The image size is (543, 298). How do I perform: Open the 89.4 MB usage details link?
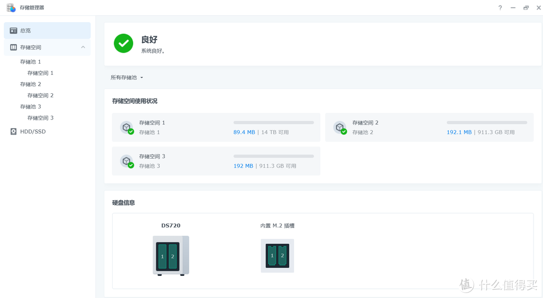click(244, 132)
